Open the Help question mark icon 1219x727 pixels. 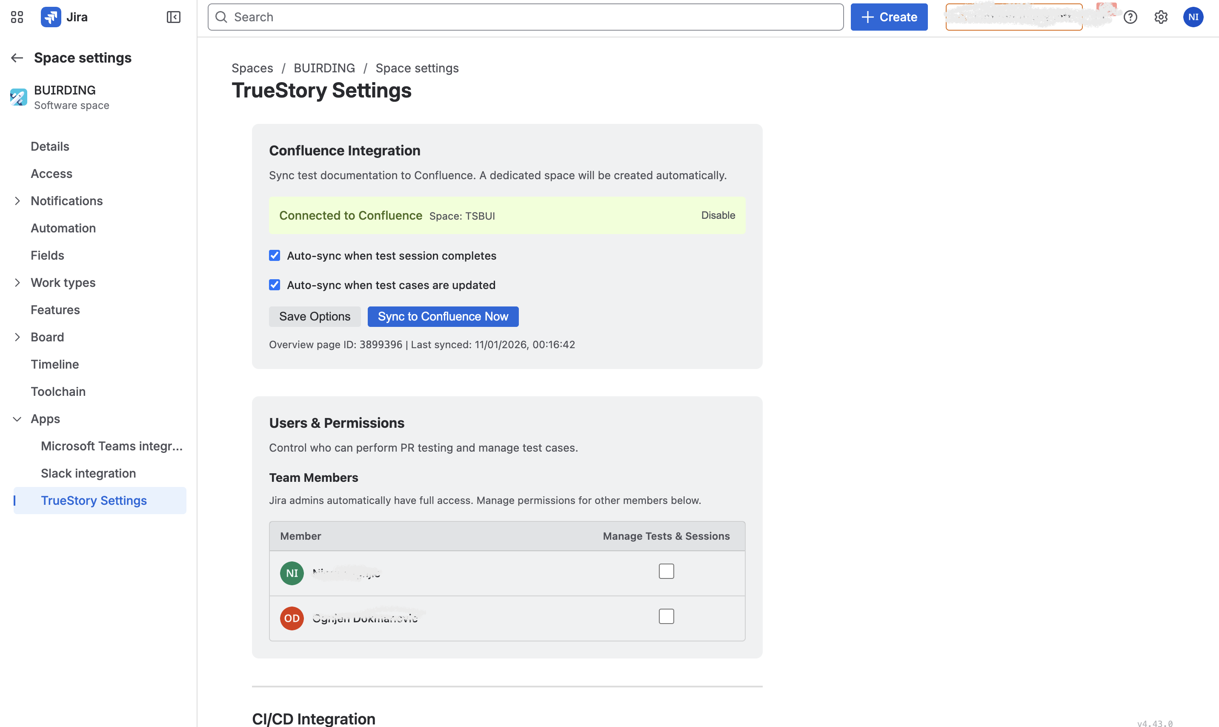click(x=1130, y=17)
